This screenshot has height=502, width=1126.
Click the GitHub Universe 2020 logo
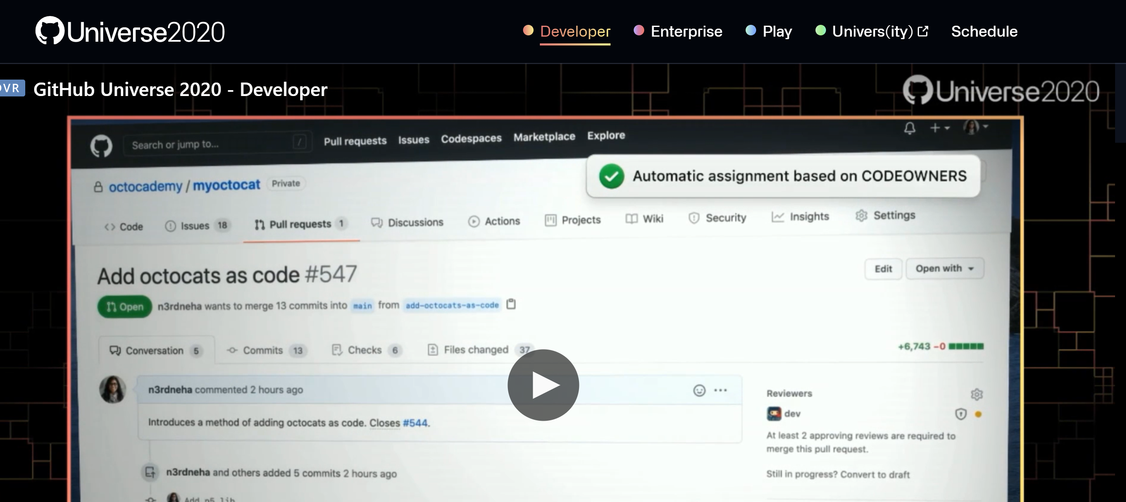(x=130, y=31)
